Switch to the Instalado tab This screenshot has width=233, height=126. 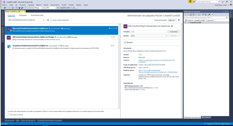coord(23,15)
